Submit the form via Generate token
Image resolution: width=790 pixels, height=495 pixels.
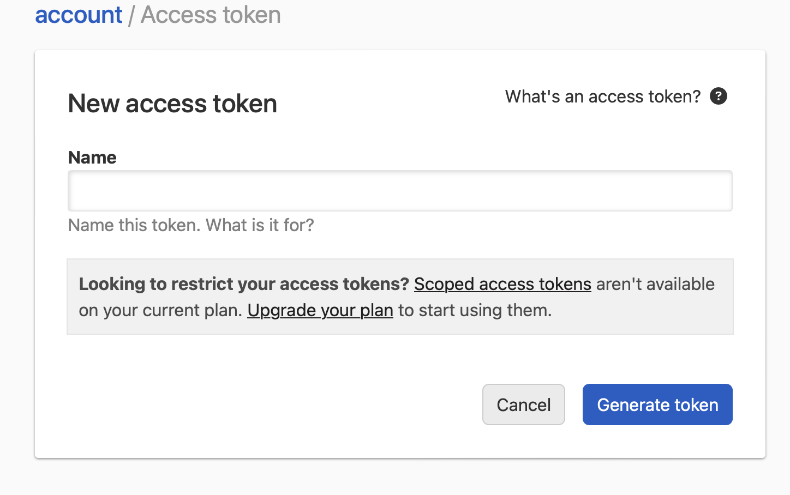click(657, 405)
